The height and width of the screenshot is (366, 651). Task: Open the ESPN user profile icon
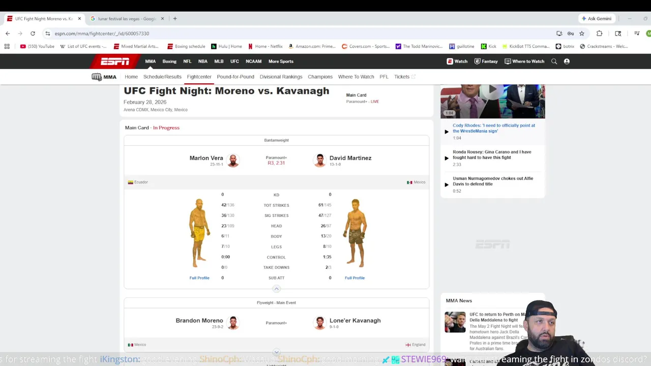point(567,62)
